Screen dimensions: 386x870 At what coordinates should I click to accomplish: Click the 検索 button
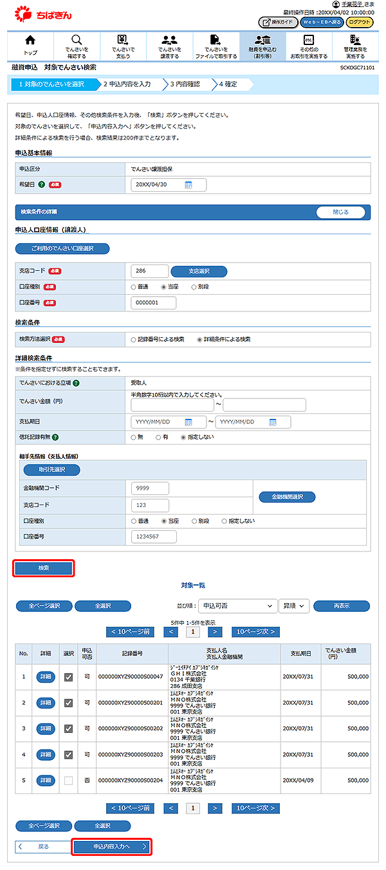click(44, 568)
